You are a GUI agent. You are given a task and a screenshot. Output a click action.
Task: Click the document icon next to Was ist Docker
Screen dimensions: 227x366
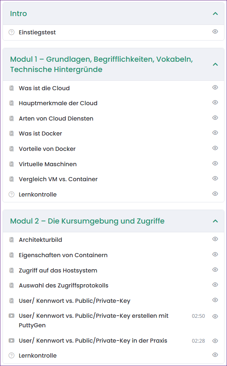tap(11, 134)
